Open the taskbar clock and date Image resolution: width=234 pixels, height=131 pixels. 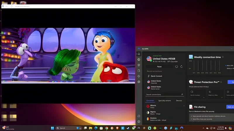[x=221, y=128]
